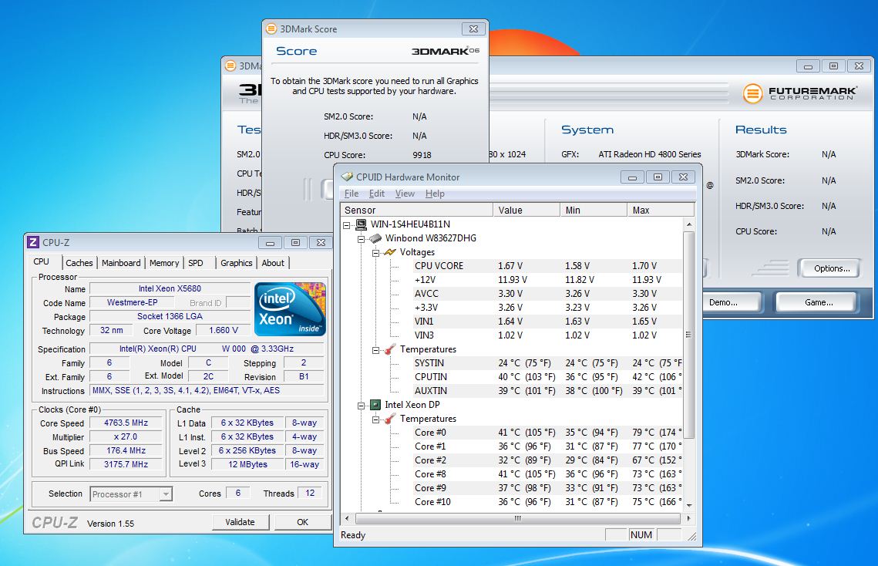Open the Processor #1 selection dropdown
878x566 pixels.
[166, 494]
